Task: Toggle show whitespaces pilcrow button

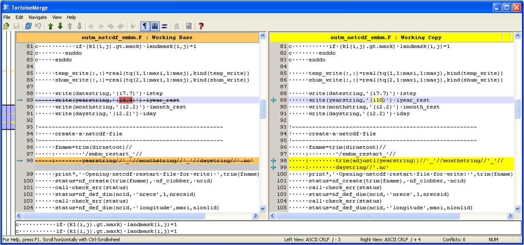Action: point(145,26)
